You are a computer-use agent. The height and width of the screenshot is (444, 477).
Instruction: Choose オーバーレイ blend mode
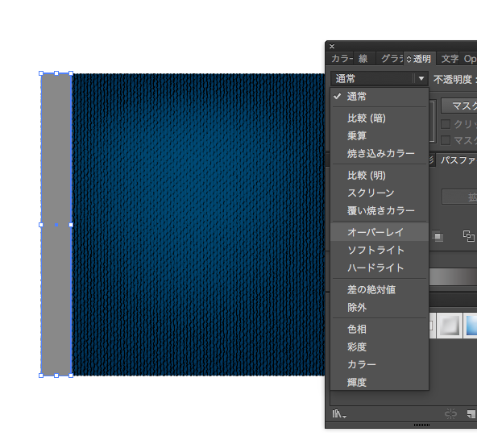380,232
